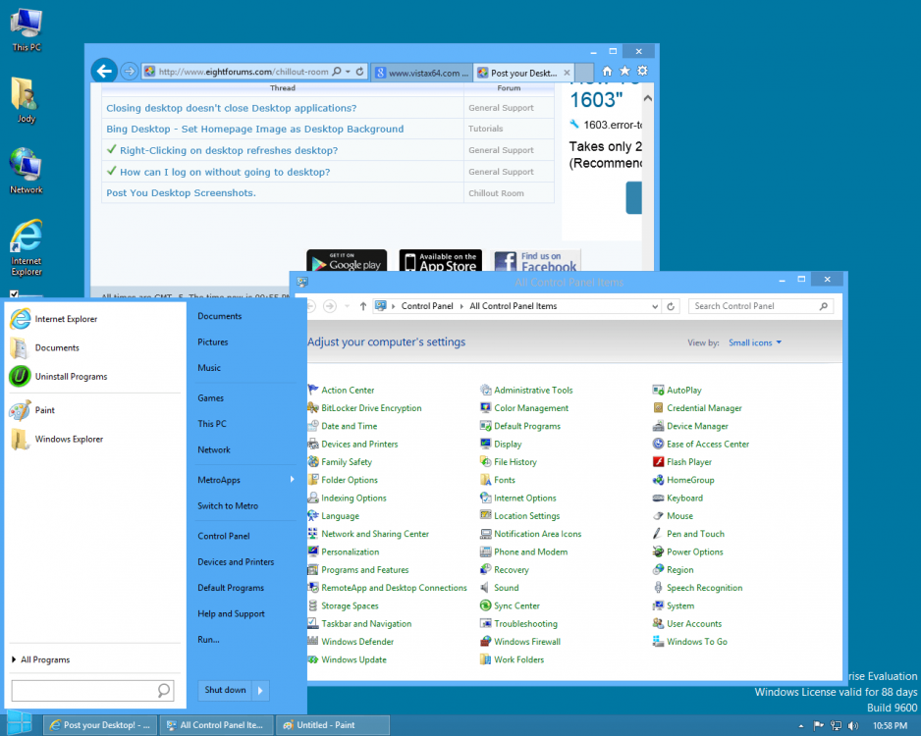Click the Windows Start button on taskbar

click(20, 723)
